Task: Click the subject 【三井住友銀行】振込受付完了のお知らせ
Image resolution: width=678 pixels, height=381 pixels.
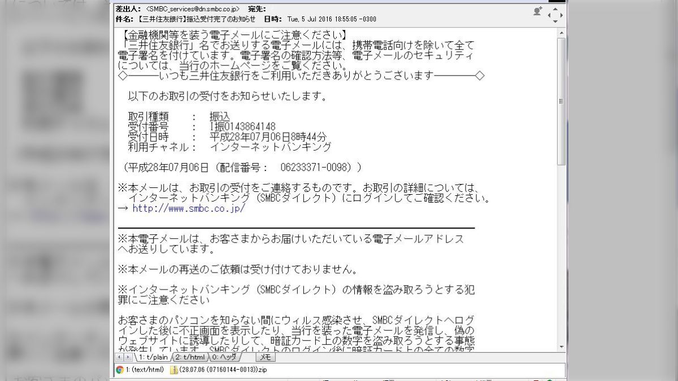Action: tap(196, 19)
